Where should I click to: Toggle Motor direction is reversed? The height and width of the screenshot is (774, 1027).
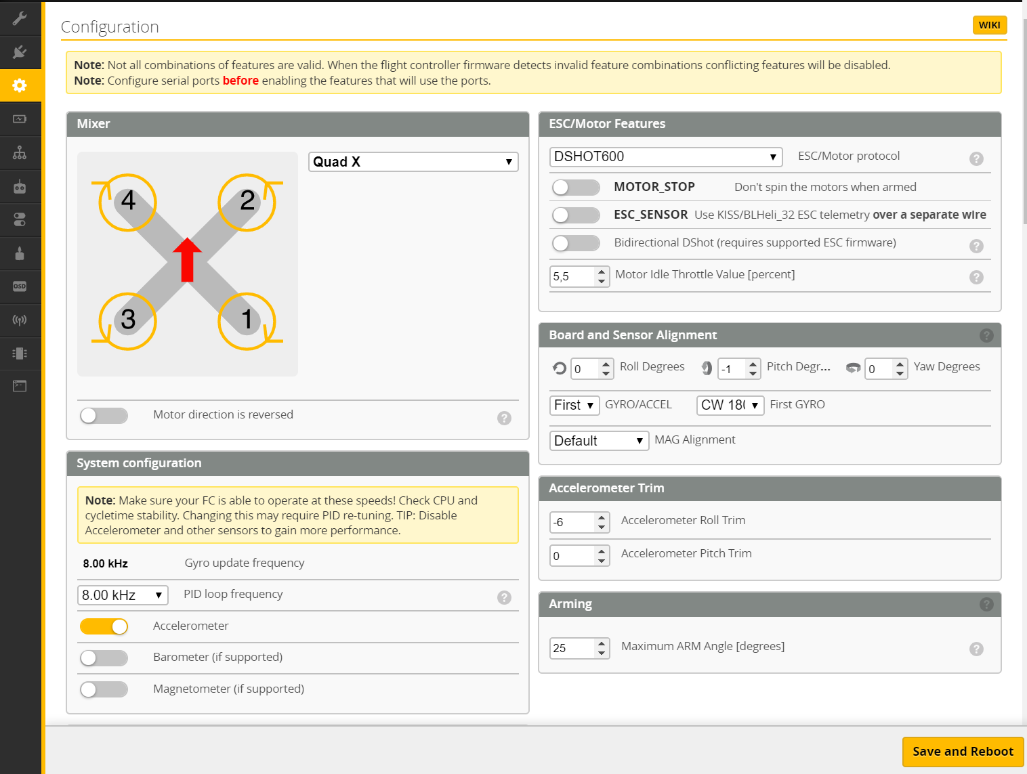tap(104, 415)
